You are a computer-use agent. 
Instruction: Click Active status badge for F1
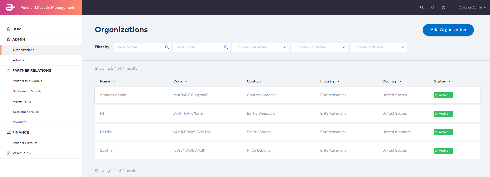pos(443,114)
